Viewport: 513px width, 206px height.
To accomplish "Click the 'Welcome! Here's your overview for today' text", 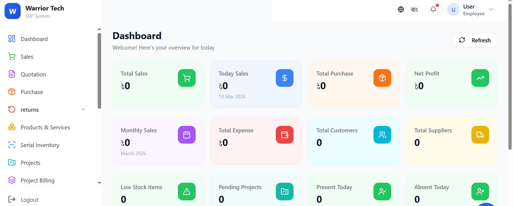I will coord(164,48).
